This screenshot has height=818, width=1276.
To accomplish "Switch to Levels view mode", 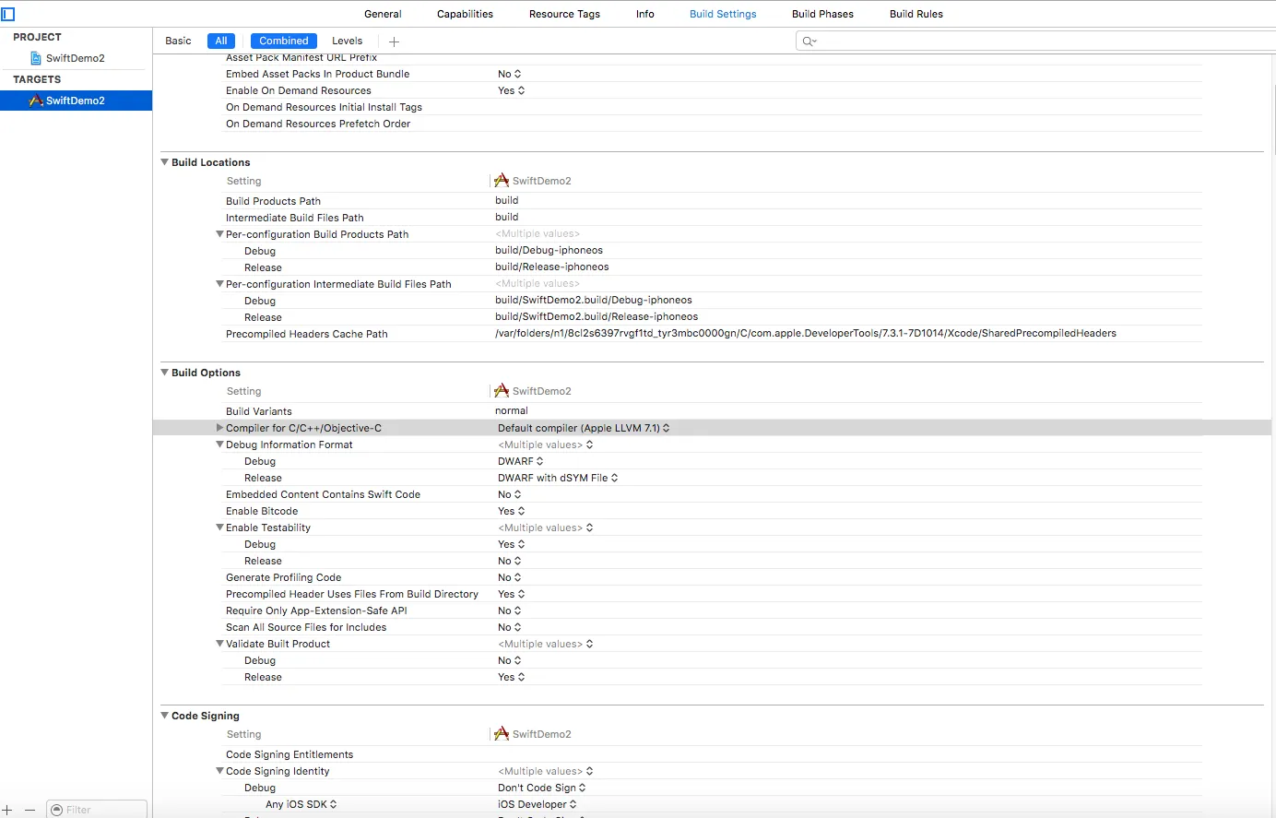I will pos(348,41).
